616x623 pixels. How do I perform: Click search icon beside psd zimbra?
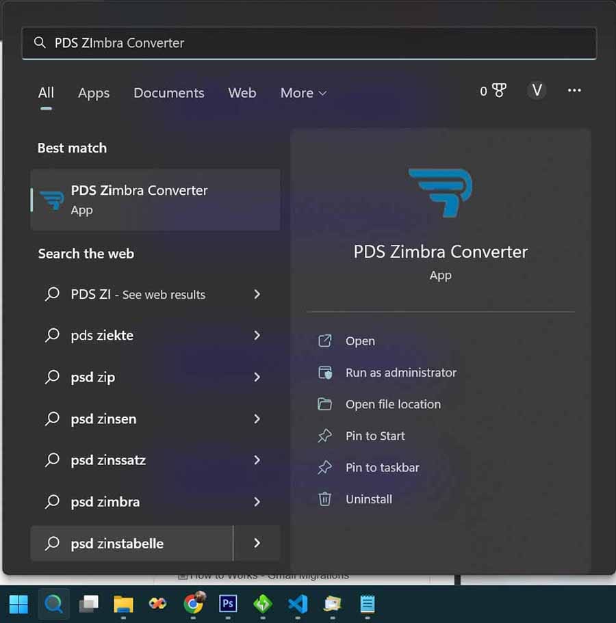(x=52, y=502)
